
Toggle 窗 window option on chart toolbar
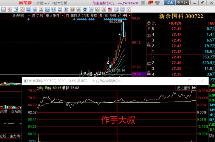point(106,15)
